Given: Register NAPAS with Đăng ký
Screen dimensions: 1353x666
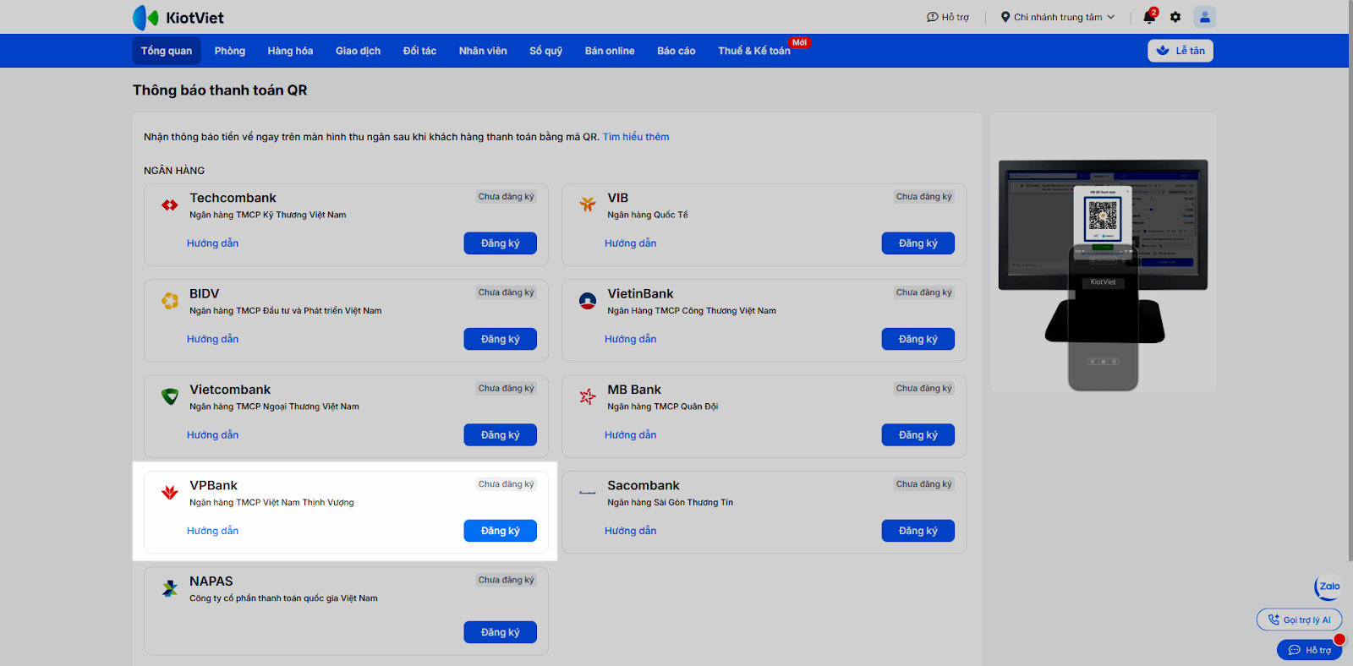Looking at the screenshot, I should tap(501, 632).
